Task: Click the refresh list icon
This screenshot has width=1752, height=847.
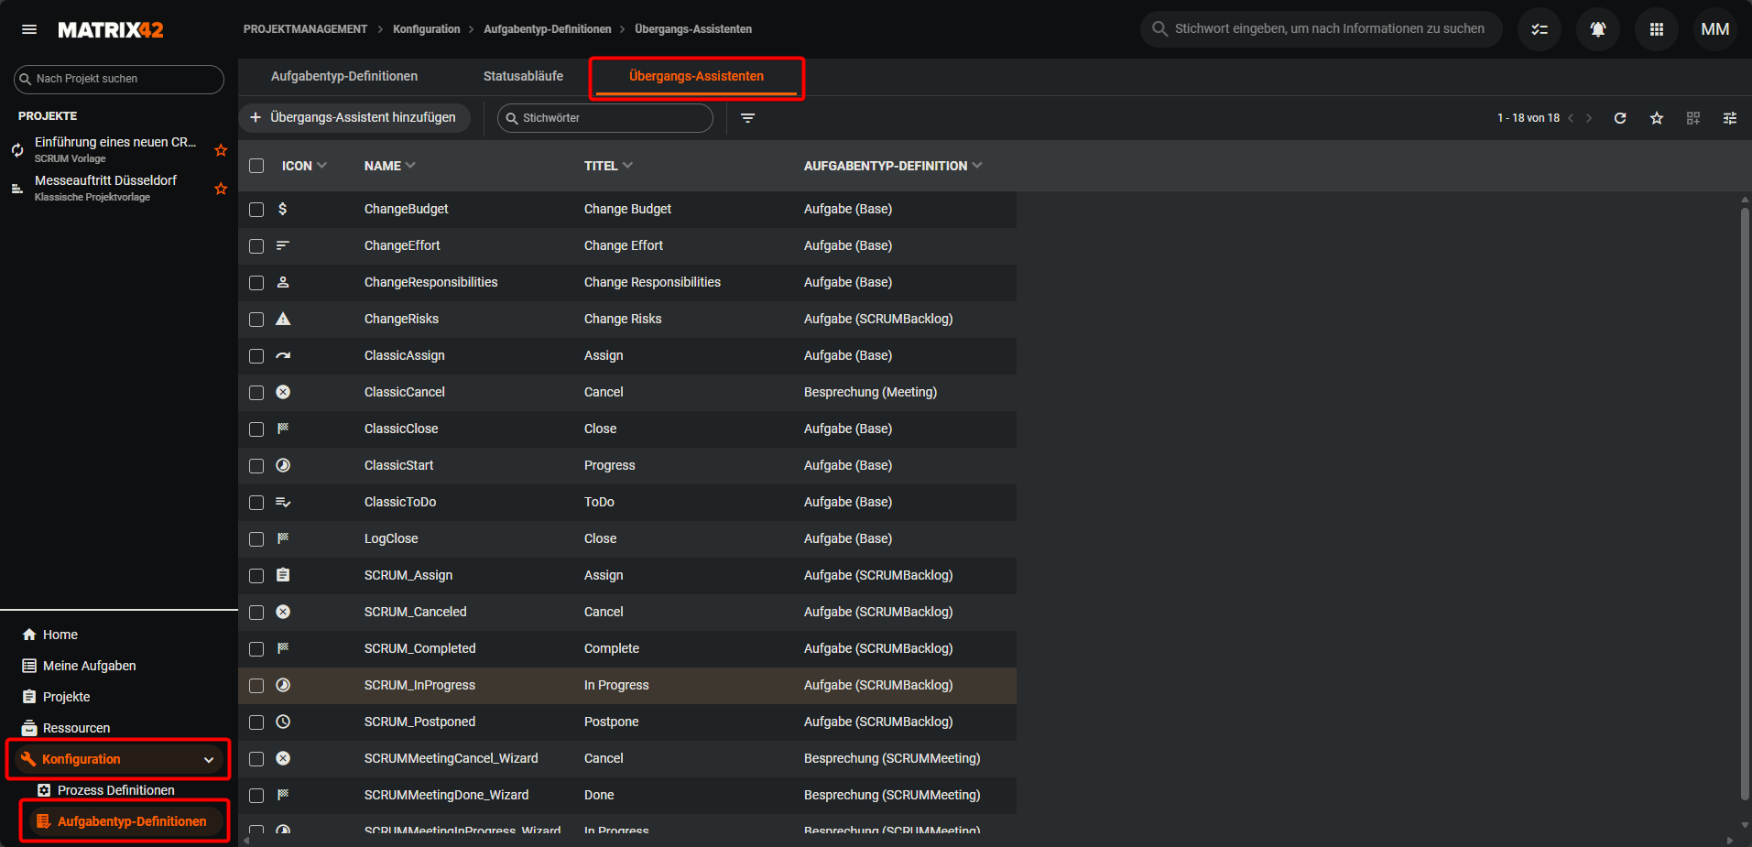Action: tap(1619, 118)
